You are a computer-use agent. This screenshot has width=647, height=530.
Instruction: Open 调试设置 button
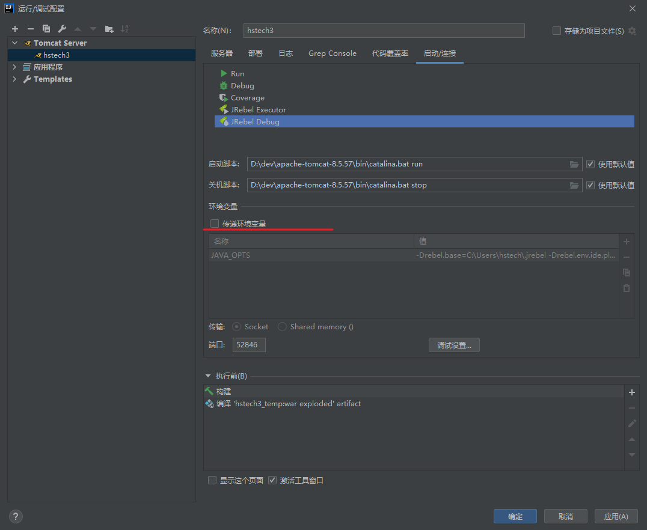coord(455,346)
